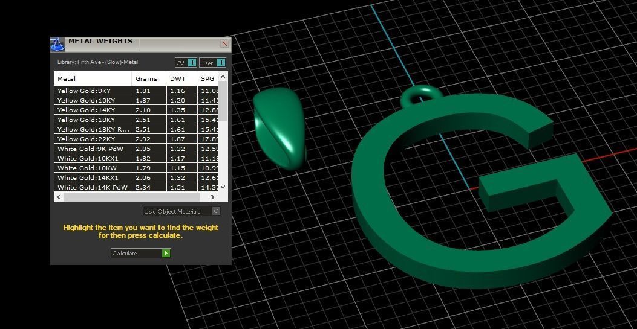Viewport: 637px width, 329px height.
Task: Click the SPG column header
Action: 207,78
